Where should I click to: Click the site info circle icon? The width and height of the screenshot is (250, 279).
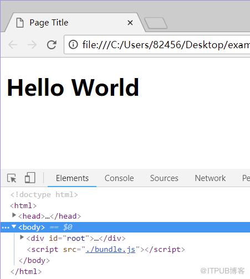tap(73, 44)
